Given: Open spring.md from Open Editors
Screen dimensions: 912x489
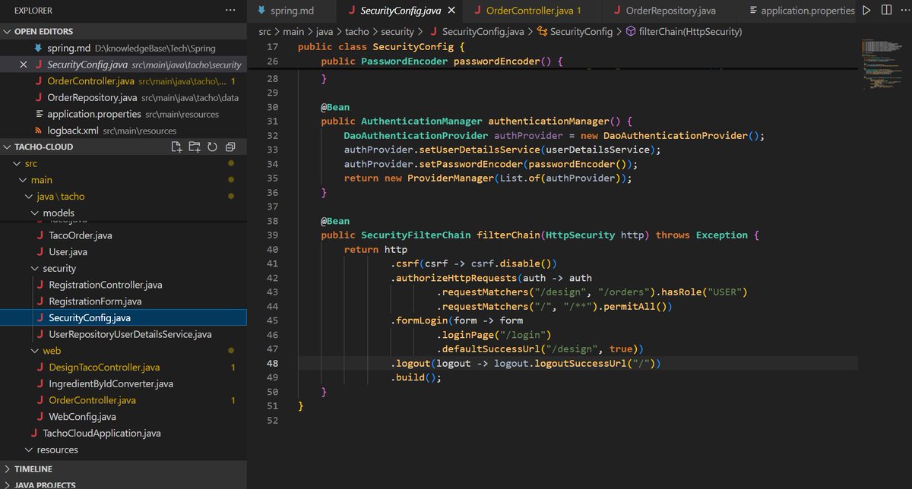Looking at the screenshot, I should coord(123,49).
